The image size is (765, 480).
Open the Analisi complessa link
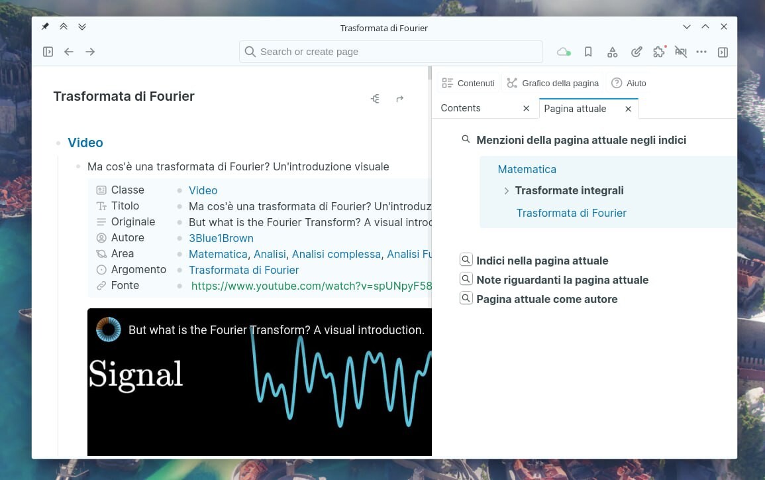click(336, 254)
